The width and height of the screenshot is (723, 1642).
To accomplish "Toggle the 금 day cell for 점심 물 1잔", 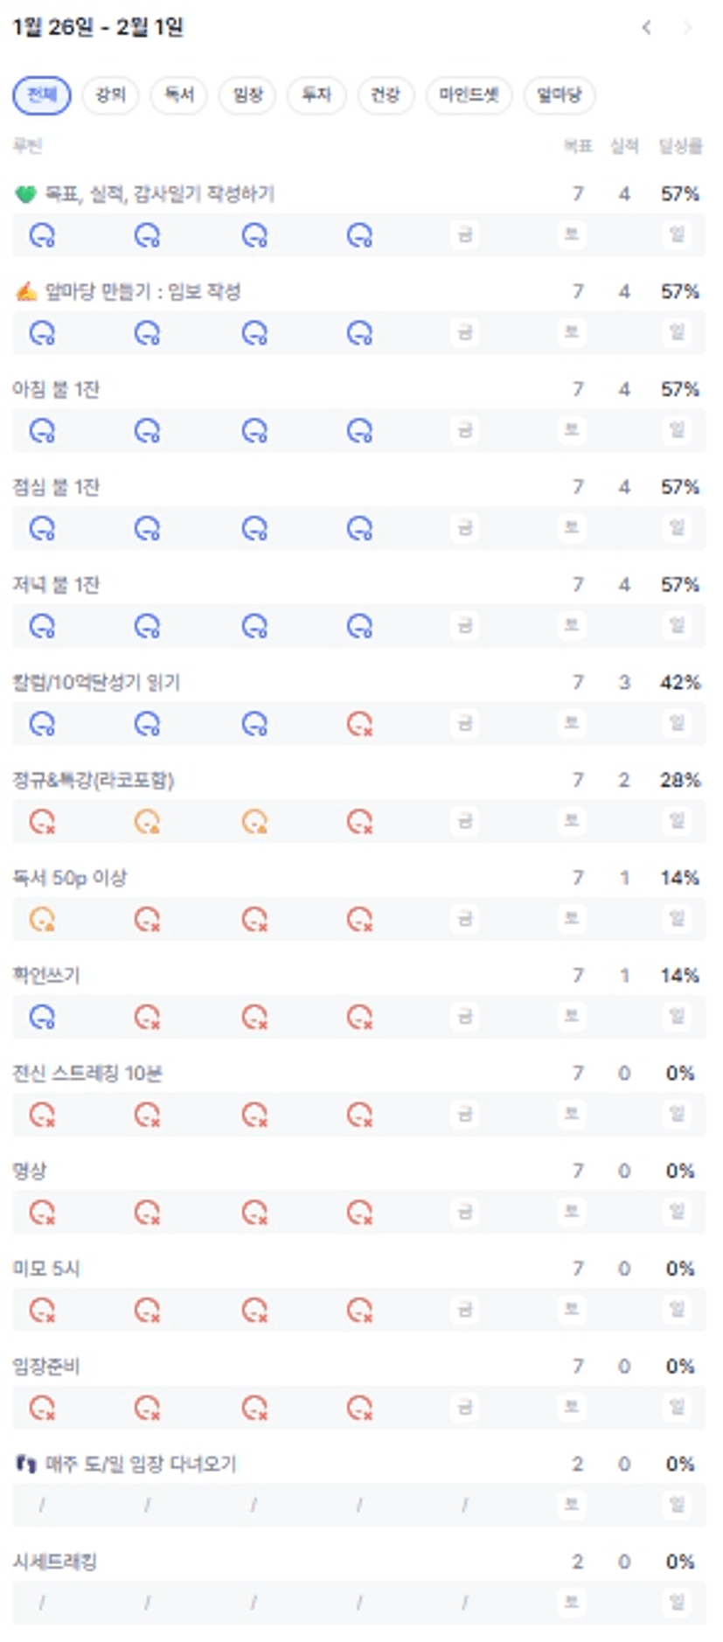I will (465, 528).
